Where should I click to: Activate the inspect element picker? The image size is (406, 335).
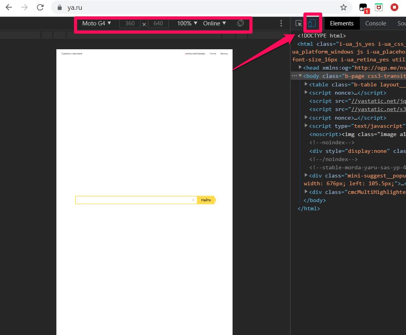[x=299, y=23]
